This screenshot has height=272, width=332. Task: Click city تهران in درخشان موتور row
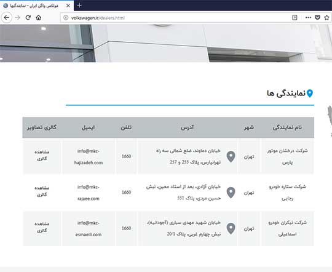pos(249,157)
